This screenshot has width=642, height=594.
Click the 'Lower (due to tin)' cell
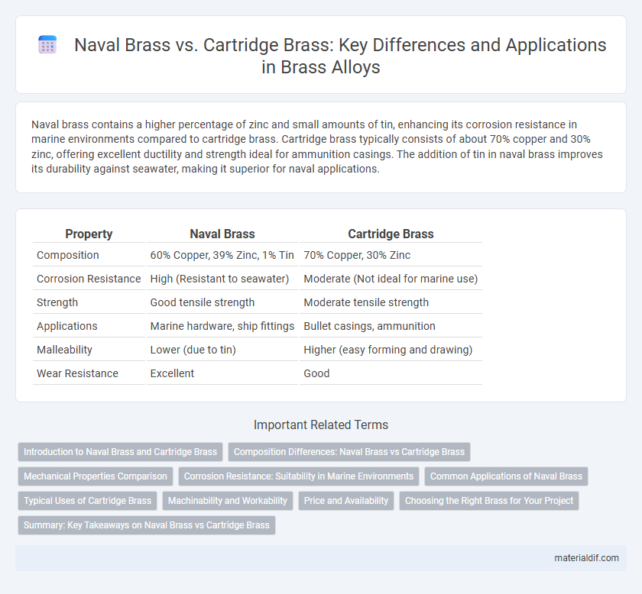point(222,350)
